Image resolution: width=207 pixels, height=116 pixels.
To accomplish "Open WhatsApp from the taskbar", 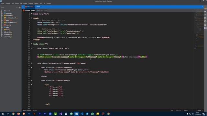I will pos(93,114).
